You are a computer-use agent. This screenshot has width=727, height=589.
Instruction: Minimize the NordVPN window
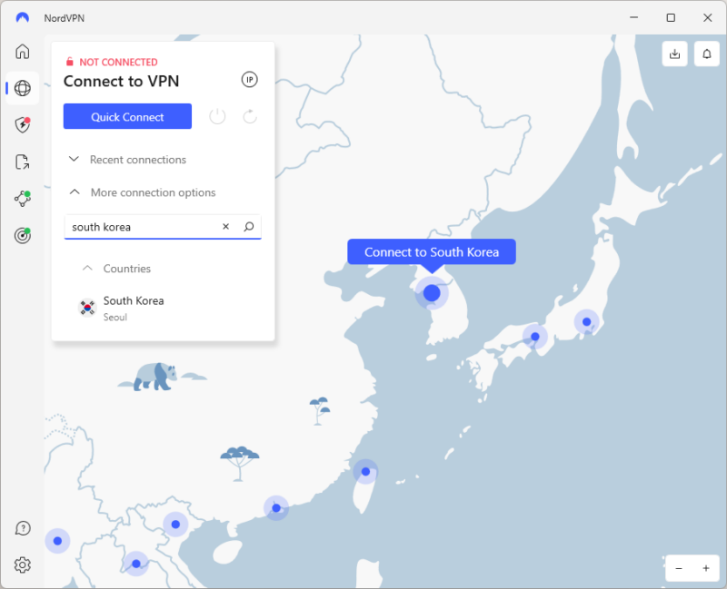[633, 17]
